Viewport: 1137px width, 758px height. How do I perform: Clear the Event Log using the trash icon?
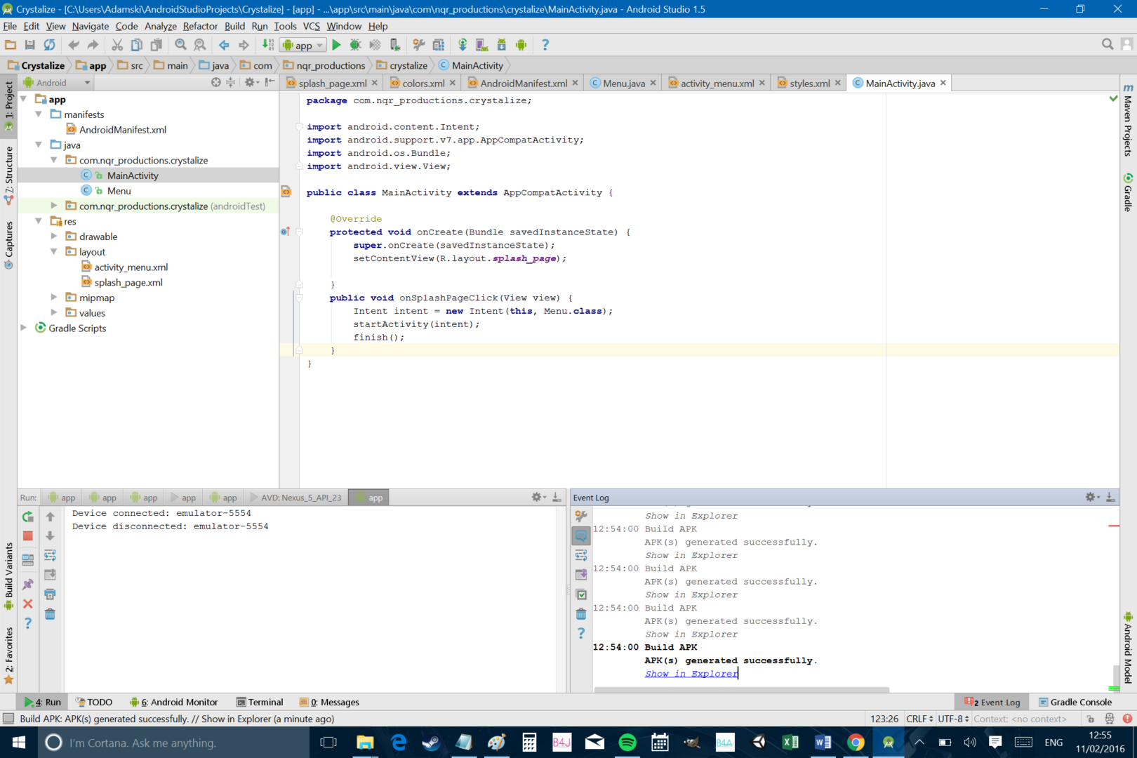click(581, 613)
